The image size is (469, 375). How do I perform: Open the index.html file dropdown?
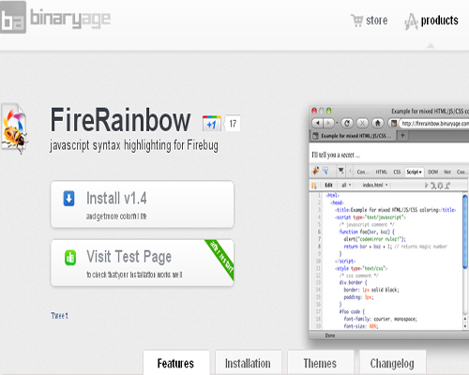(375, 185)
